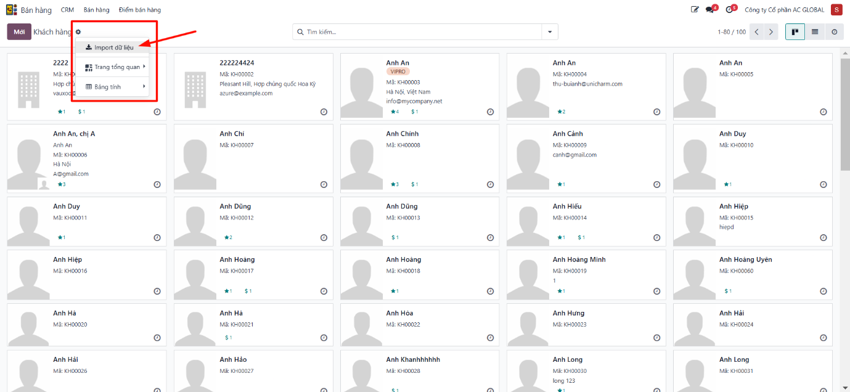Click star opportunities icon on Anh Cảnh card
850x392 pixels.
tap(561, 184)
